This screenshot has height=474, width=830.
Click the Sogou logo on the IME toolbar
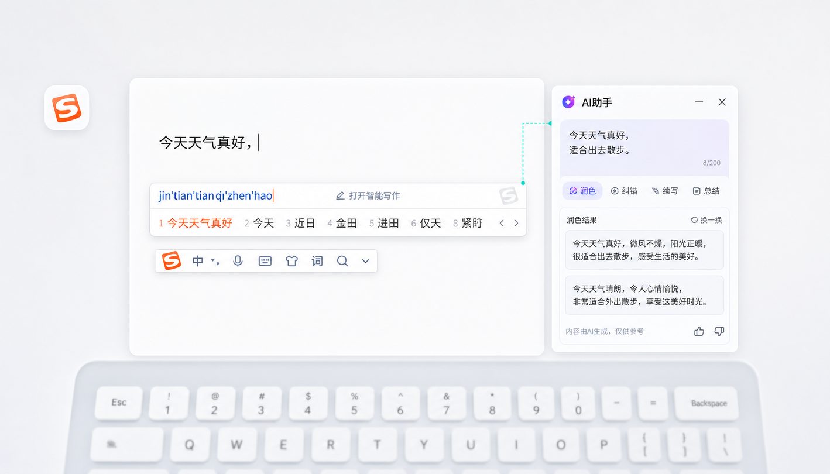(x=172, y=260)
